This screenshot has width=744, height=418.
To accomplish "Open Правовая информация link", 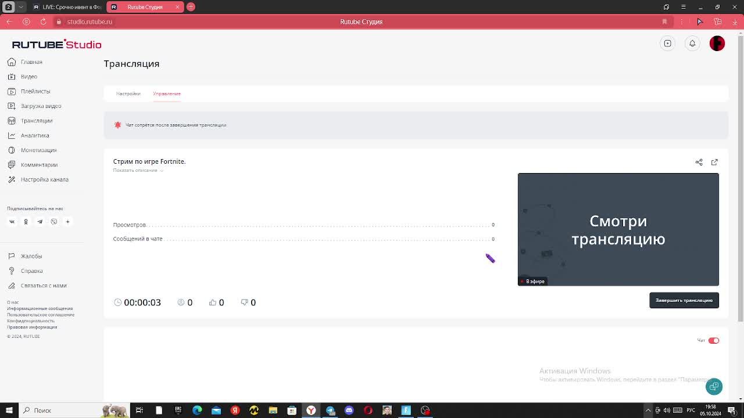I will pos(32,327).
